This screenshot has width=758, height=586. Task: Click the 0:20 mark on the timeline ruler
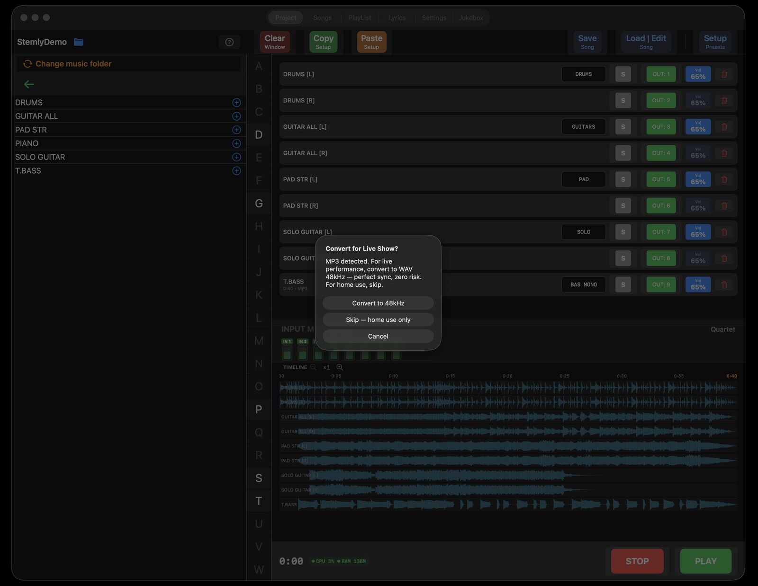coord(507,376)
